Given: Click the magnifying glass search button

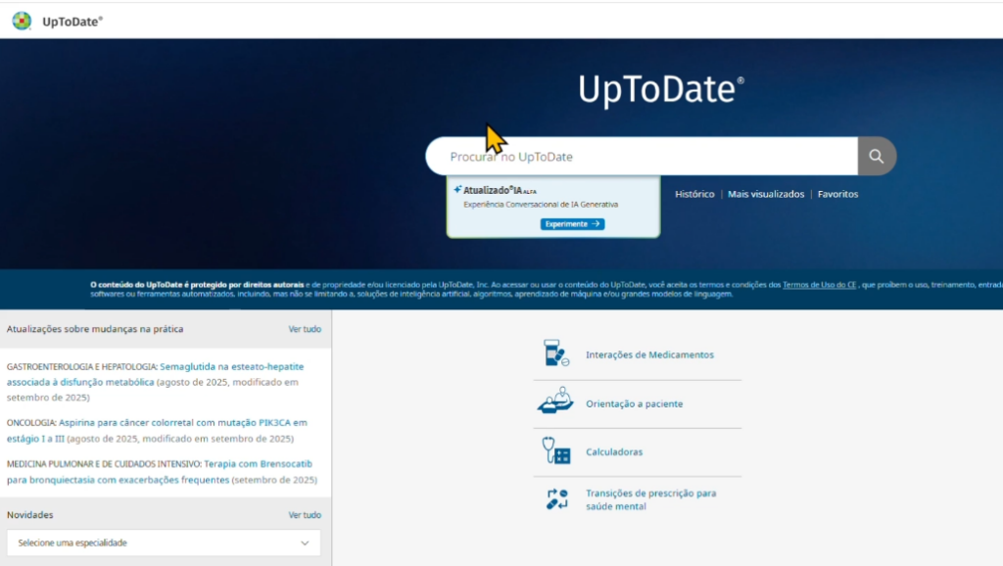Looking at the screenshot, I should point(877,157).
